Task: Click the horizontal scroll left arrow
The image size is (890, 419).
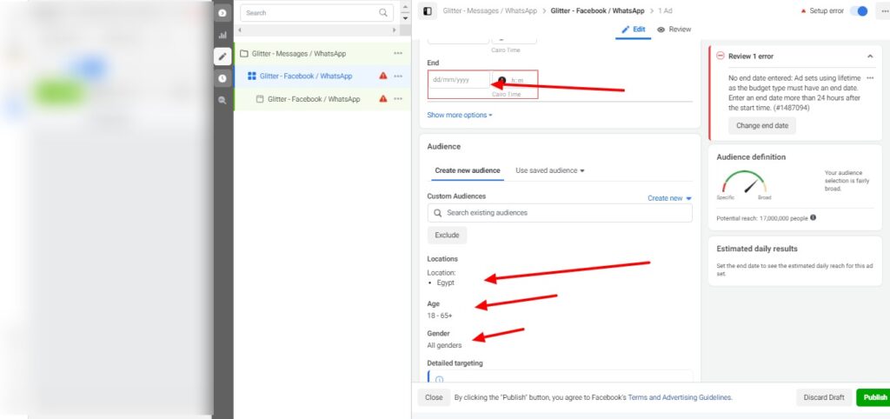Action: coord(240,30)
